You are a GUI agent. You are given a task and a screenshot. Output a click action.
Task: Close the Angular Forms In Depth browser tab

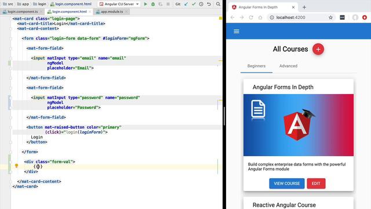point(293,8)
